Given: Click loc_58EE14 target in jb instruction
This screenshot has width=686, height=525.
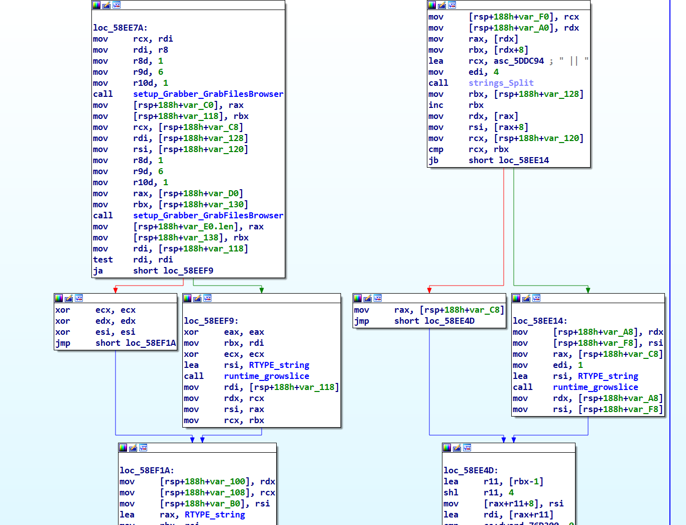Looking at the screenshot, I should 523,161.
